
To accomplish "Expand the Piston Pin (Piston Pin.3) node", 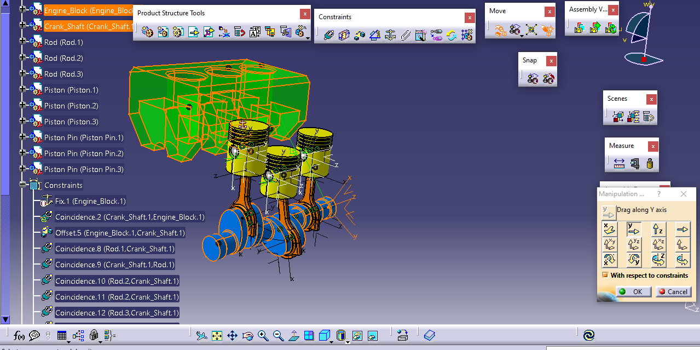I will pyautogui.click(x=22, y=169).
